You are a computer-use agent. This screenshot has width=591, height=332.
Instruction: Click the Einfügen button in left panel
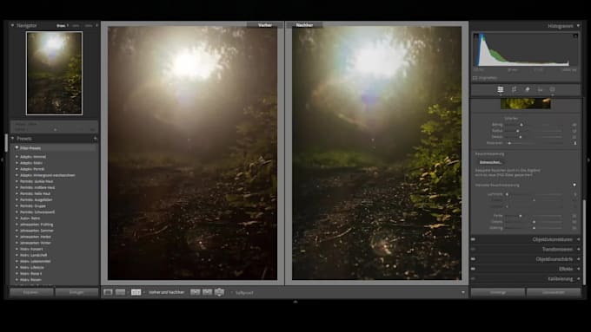pos(76,292)
